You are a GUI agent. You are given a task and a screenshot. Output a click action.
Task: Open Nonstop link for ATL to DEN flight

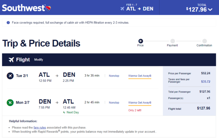point(114,76)
